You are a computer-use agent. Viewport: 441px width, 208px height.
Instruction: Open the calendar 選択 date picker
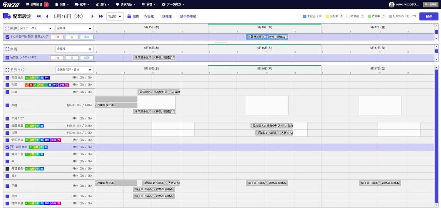133,16
